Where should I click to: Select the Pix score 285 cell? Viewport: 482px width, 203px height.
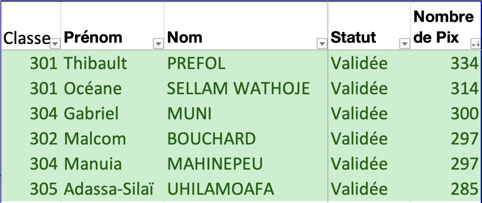(464, 189)
